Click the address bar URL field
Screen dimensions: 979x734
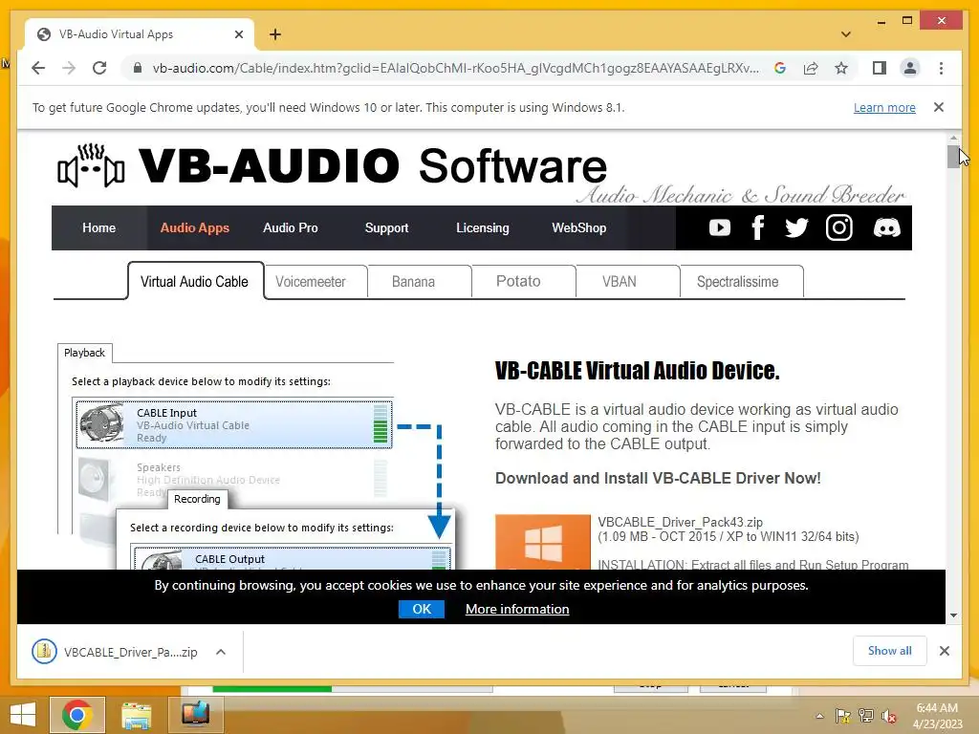[455, 68]
